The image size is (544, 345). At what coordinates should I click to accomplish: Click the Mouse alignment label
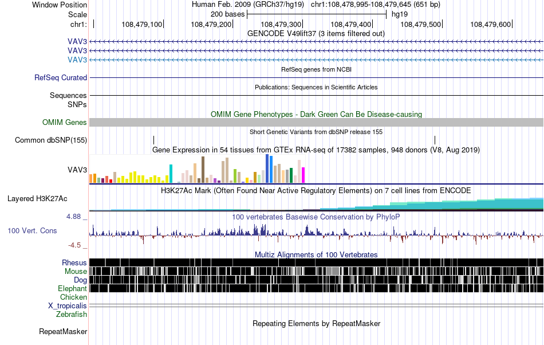coord(76,272)
